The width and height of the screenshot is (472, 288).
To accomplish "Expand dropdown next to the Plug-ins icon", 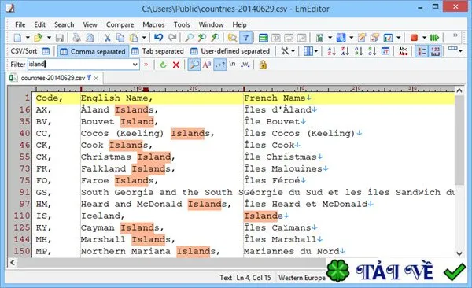I will tap(330, 38).
